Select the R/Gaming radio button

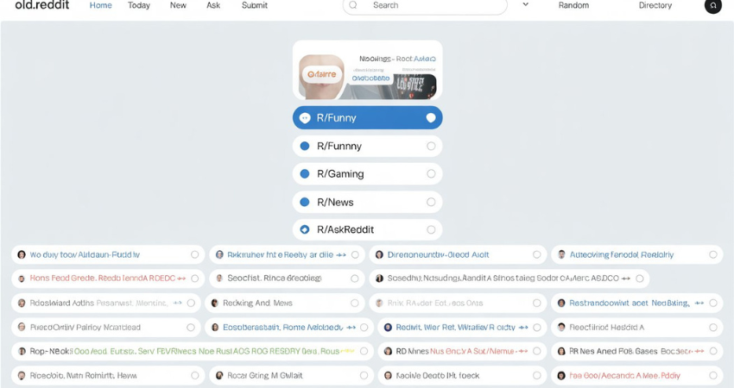[x=431, y=174]
